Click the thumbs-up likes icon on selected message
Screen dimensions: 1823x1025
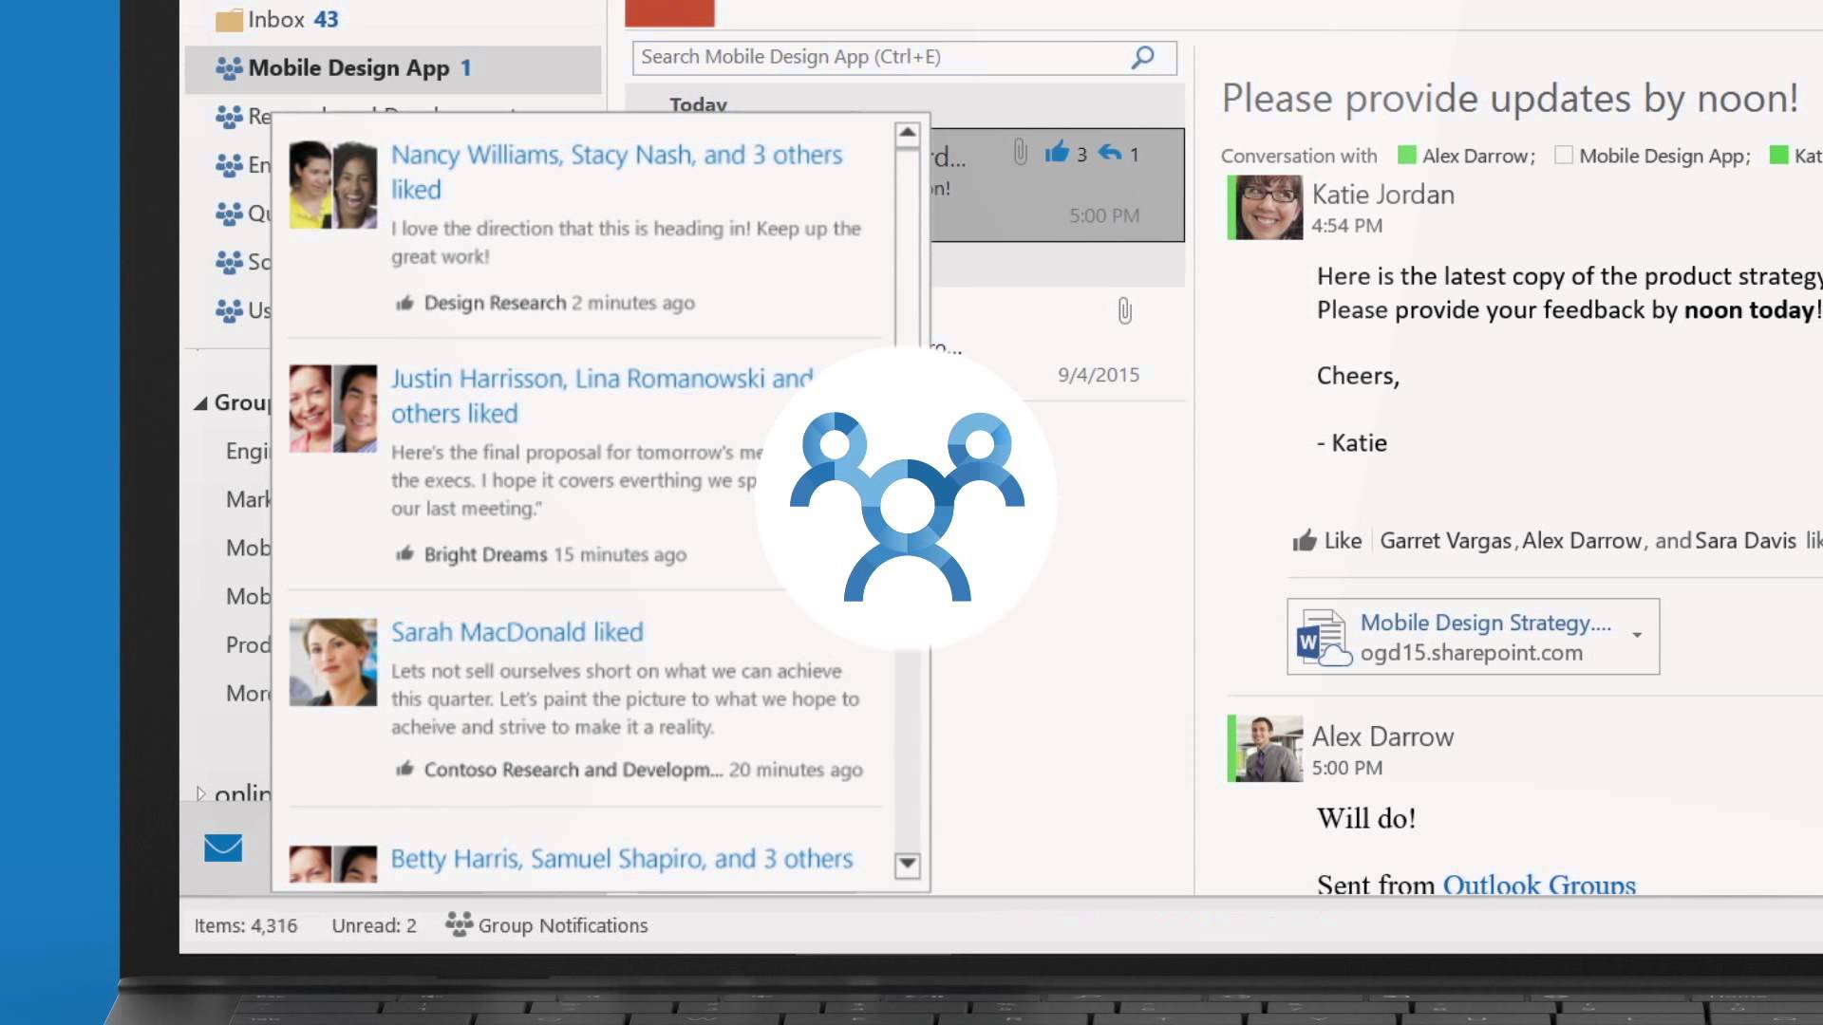tap(1057, 153)
